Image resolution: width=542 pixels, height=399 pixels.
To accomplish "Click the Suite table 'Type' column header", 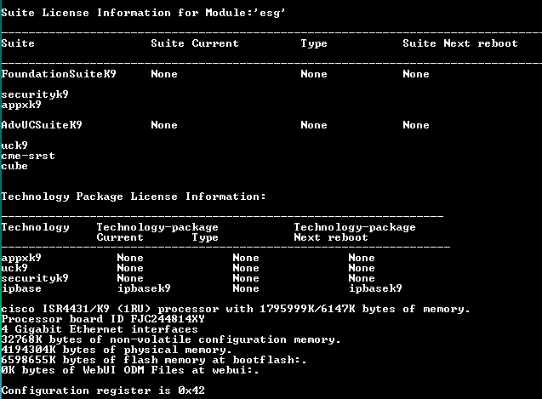I will [314, 43].
